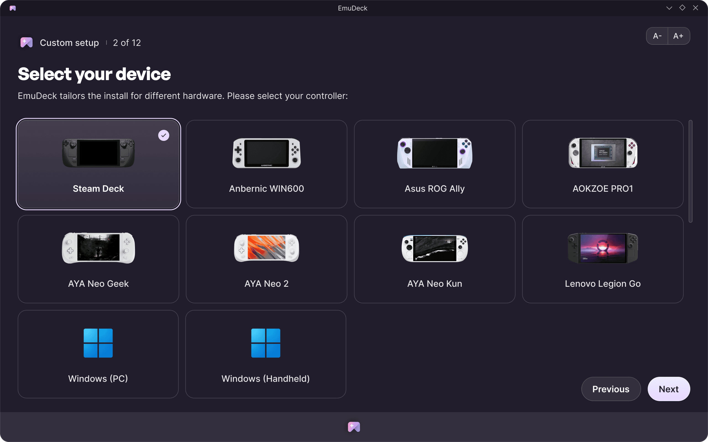Select the AOKZOE PRO1 device image
This screenshot has width=708, height=442.
[603, 153]
